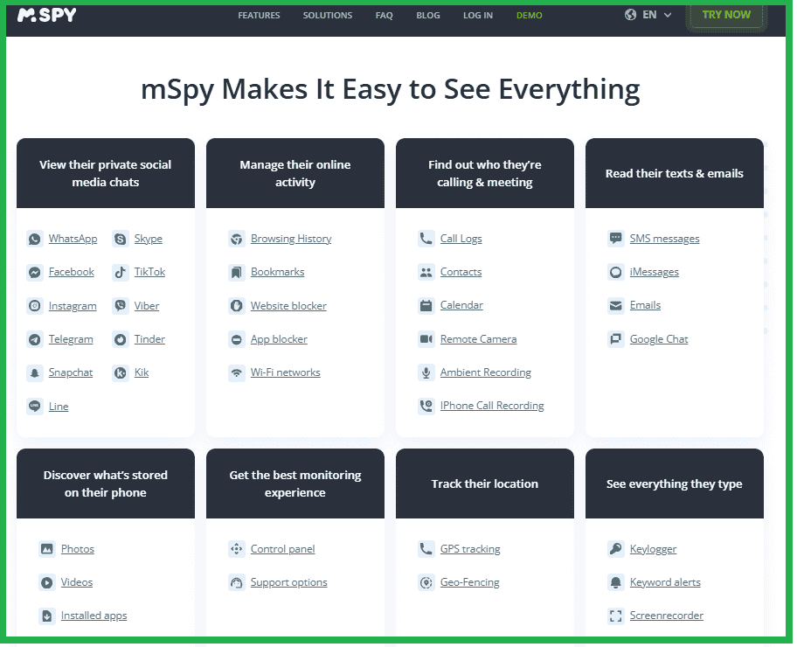The image size is (797, 647).
Task: Click the Viber icon
Action: click(x=121, y=306)
